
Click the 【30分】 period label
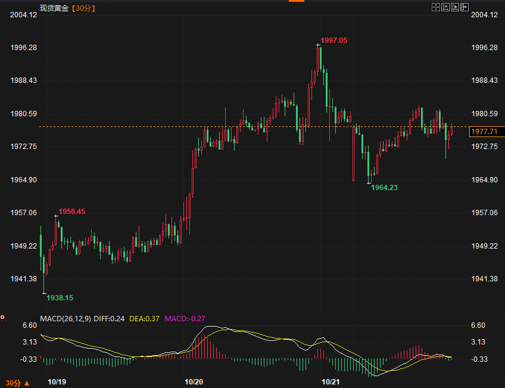tap(83, 8)
